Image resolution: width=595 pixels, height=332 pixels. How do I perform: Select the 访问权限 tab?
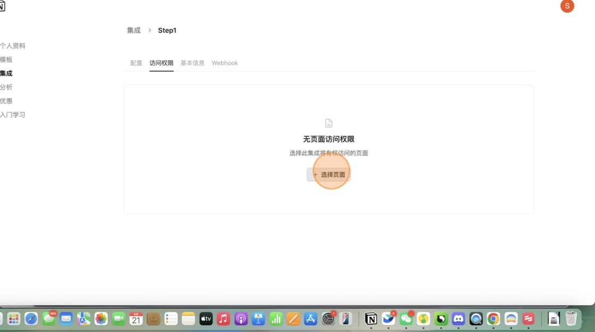point(161,63)
